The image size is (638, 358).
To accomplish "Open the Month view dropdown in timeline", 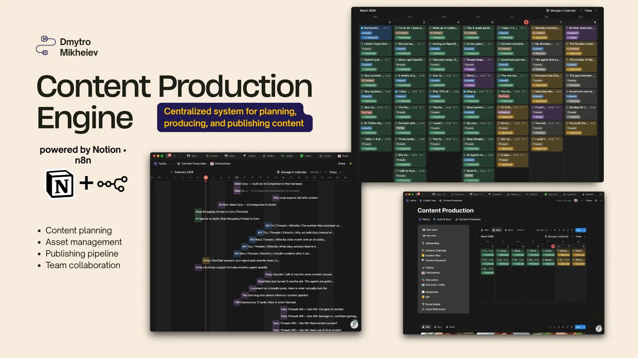I will click(316, 172).
